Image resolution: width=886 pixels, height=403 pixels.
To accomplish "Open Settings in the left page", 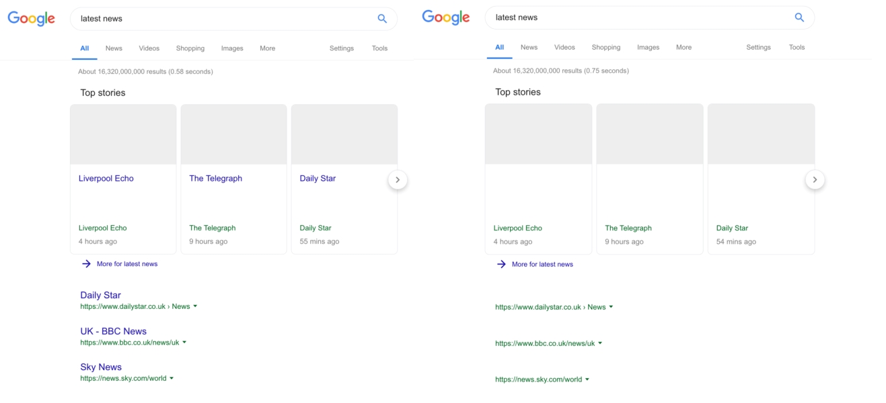I will pyautogui.click(x=342, y=48).
